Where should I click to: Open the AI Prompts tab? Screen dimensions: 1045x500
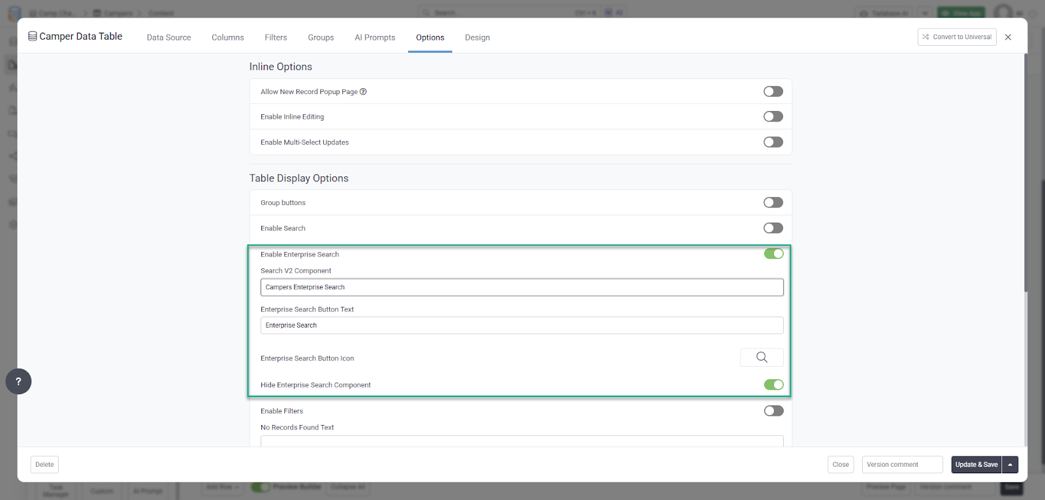coord(375,38)
